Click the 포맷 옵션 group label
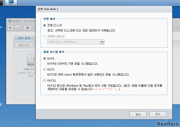This screenshot has width=180, height=127. click(49, 19)
